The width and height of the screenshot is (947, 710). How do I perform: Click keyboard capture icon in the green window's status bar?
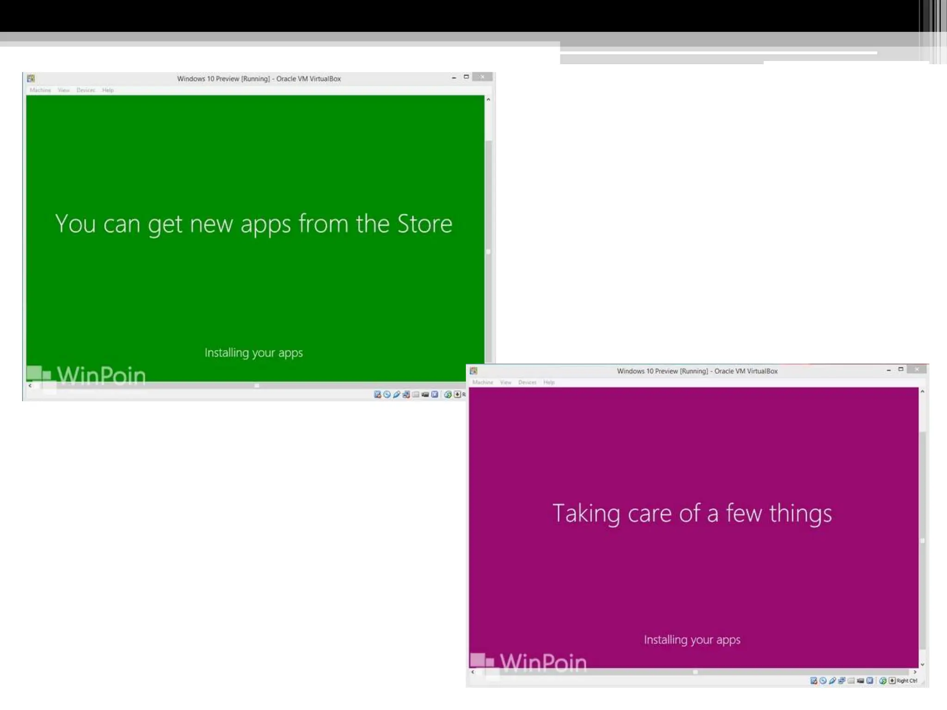click(x=457, y=394)
